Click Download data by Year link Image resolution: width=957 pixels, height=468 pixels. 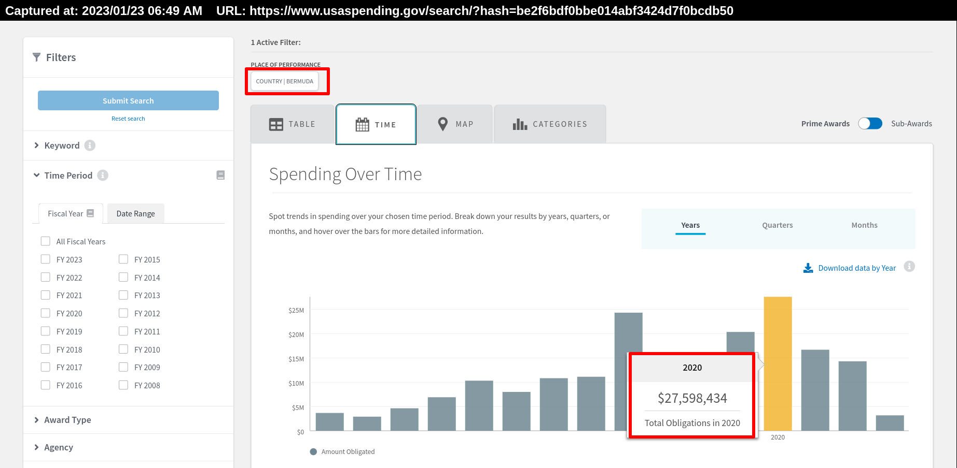(857, 268)
